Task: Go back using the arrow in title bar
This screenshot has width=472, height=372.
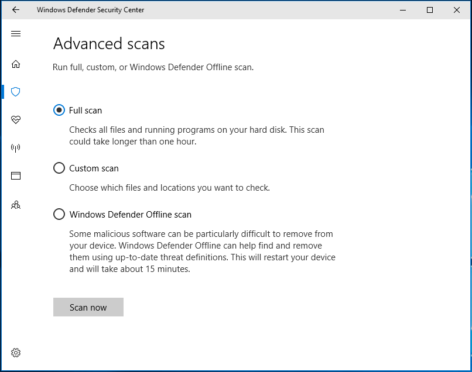Action: pos(16,10)
